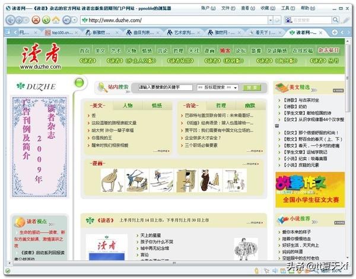356x279 pixels.
Task: Click the green 搜索 button
Action: tap(252, 87)
